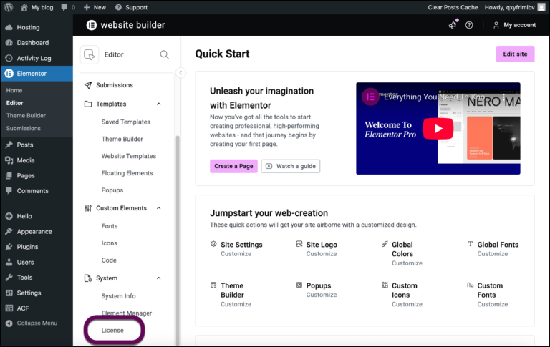Click the Site Logo icon
The height and width of the screenshot is (347, 550).
299,244
